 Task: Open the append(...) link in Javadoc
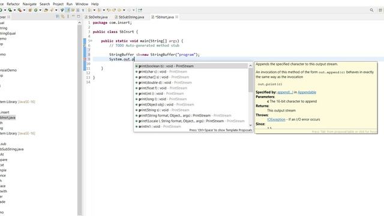[285, 92]
